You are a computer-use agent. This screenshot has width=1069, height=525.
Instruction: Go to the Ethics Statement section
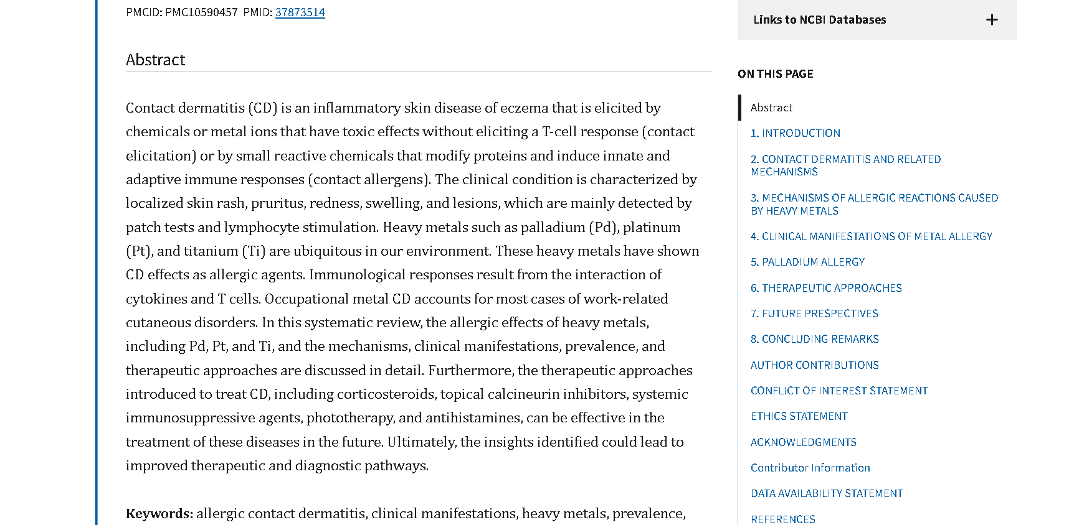tap(799, 416)
